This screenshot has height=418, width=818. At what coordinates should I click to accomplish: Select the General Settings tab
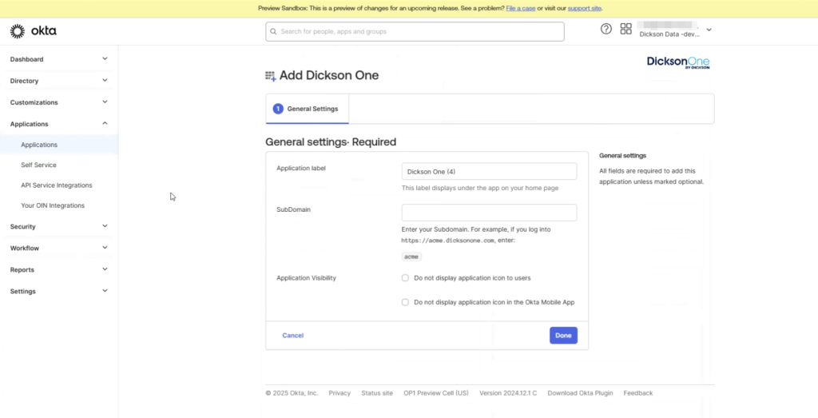(307, 109)
